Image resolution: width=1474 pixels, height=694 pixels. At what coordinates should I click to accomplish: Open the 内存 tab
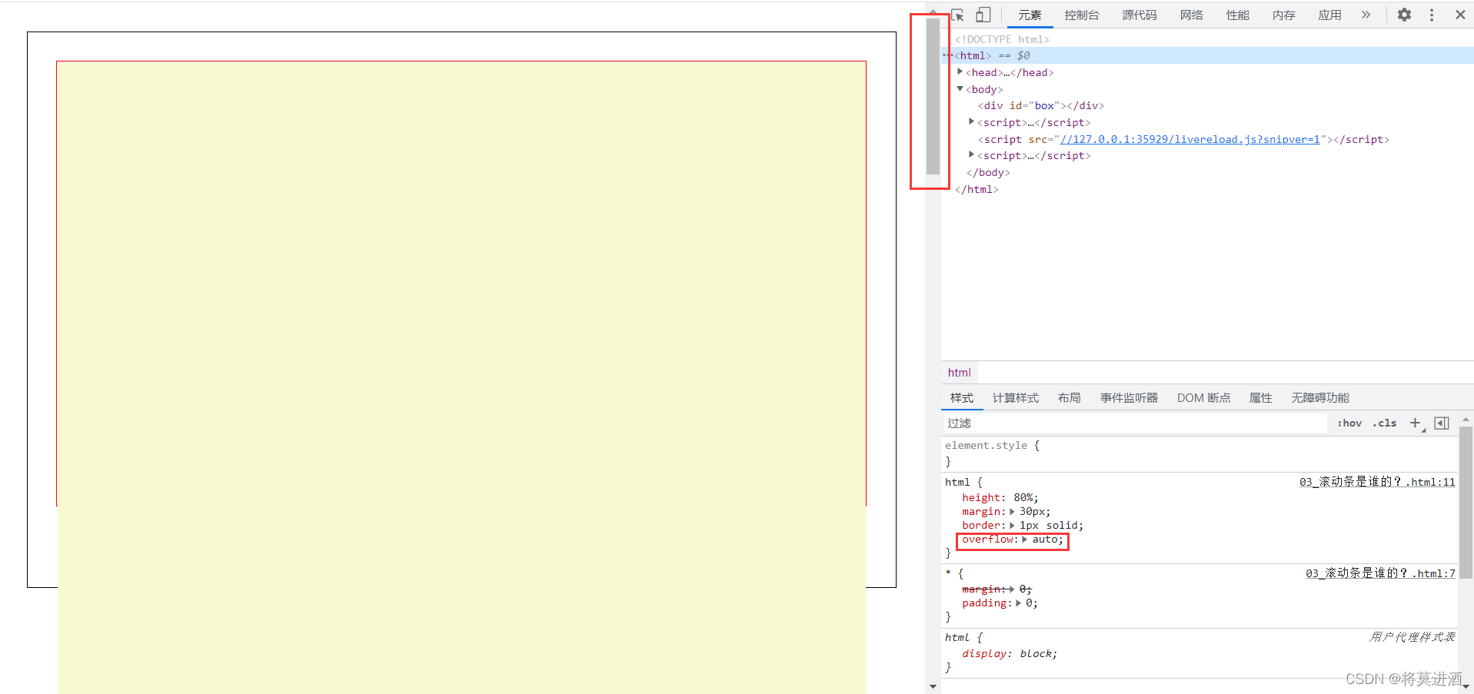(1283, 15)
